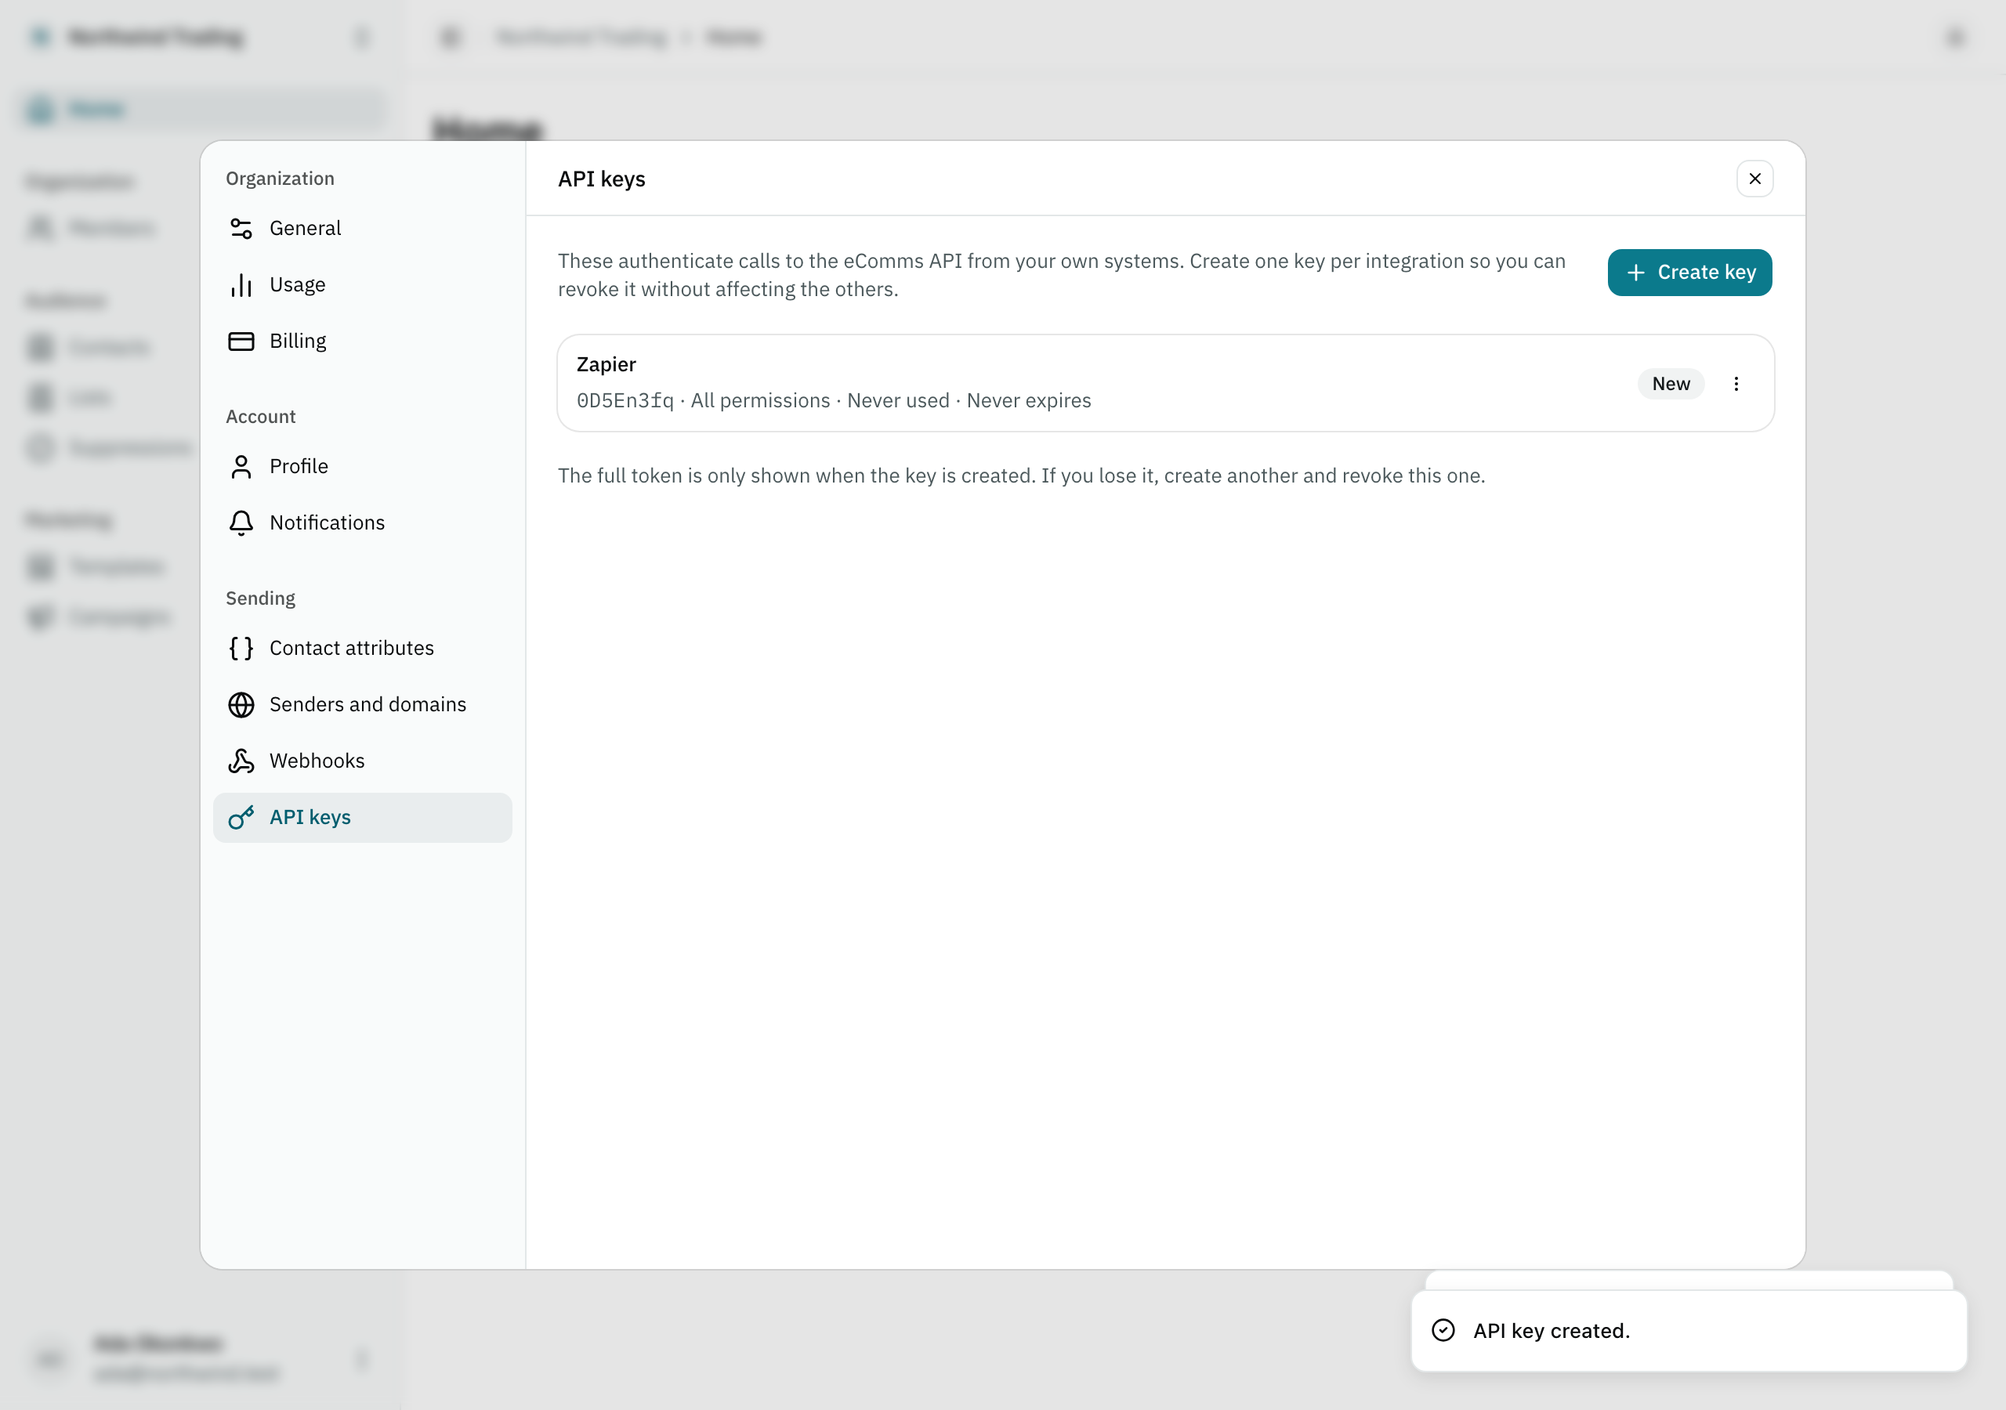The width and height of the screenshot is (2006, 1410).
Task: Select API keys in sidebar
Action: pyautogui.click(x=362, y=817)
